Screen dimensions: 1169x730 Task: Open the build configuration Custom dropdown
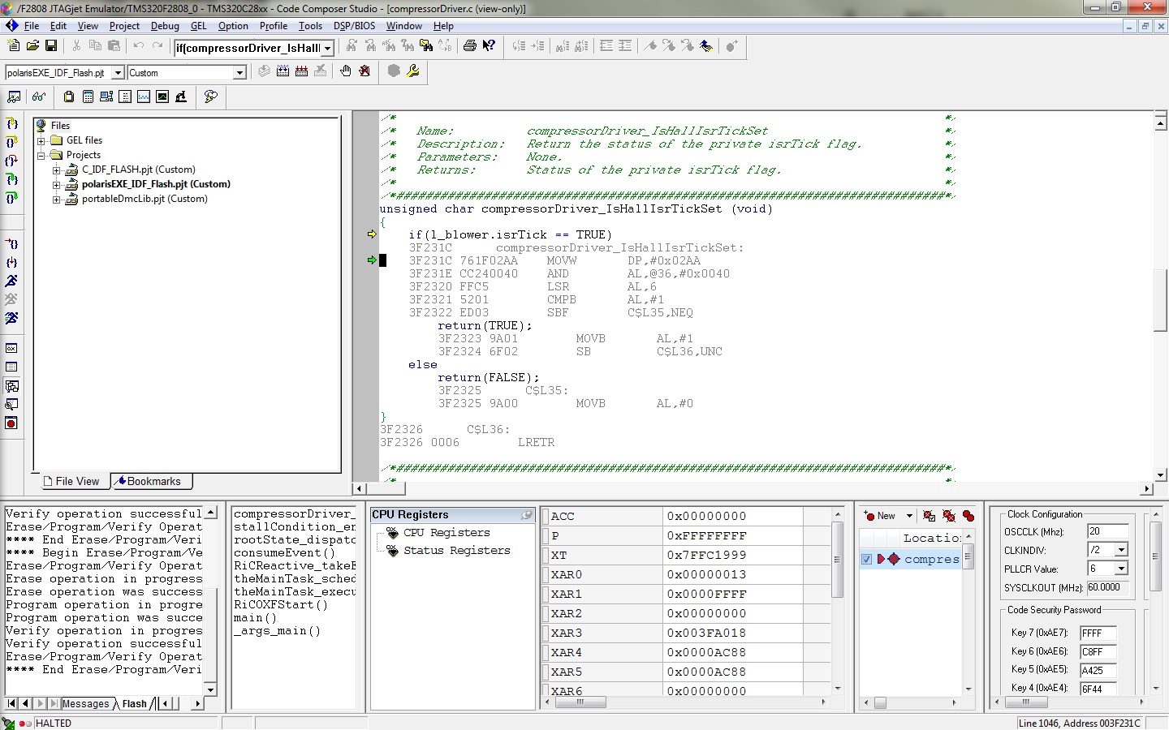tap(240, 72)
